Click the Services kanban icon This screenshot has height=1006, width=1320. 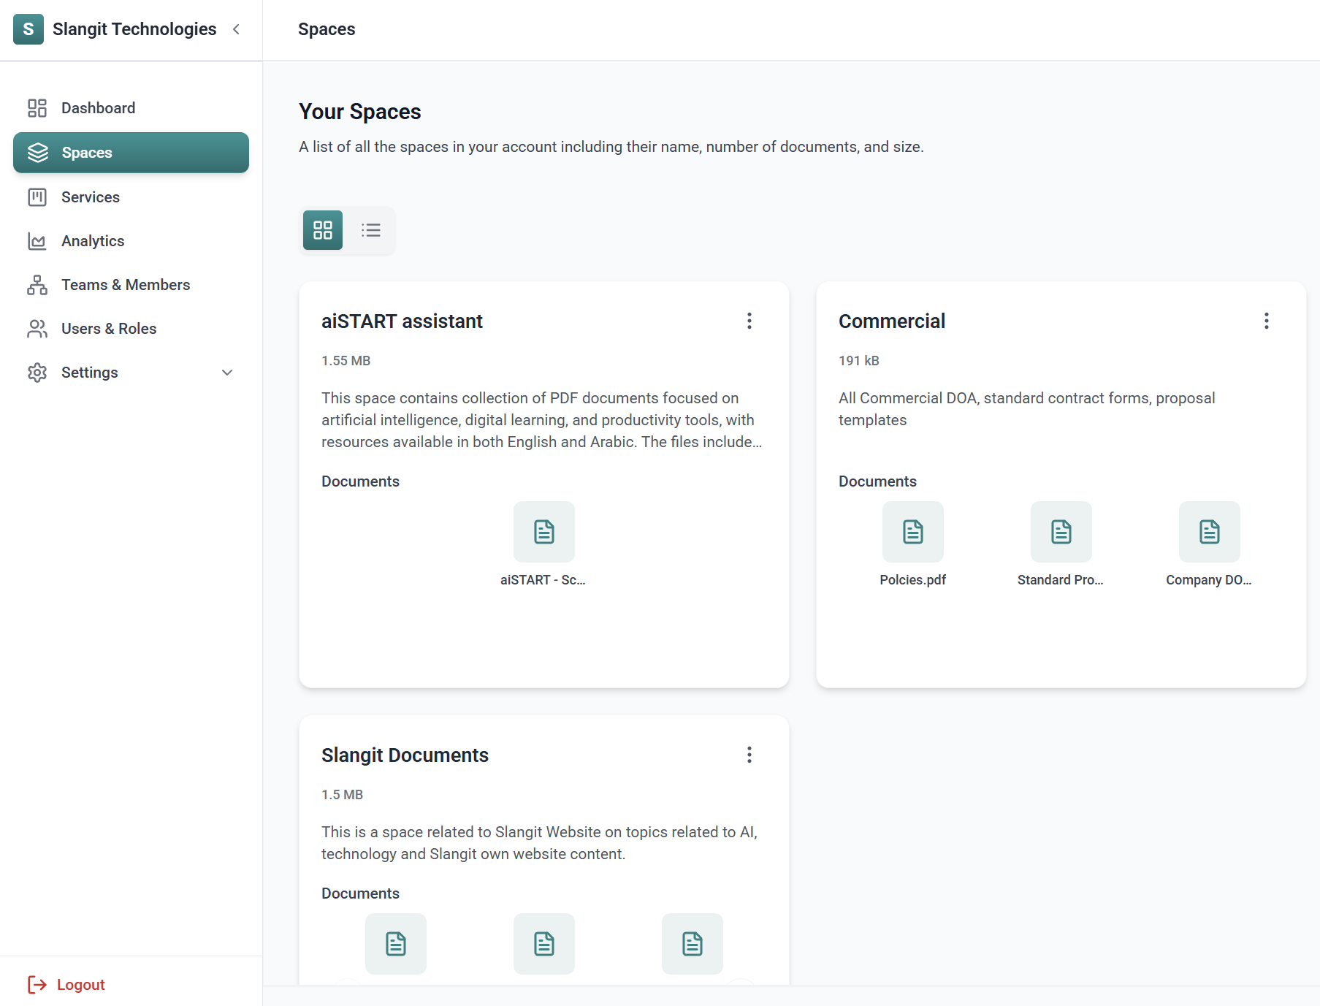click(x=37, y=197)
